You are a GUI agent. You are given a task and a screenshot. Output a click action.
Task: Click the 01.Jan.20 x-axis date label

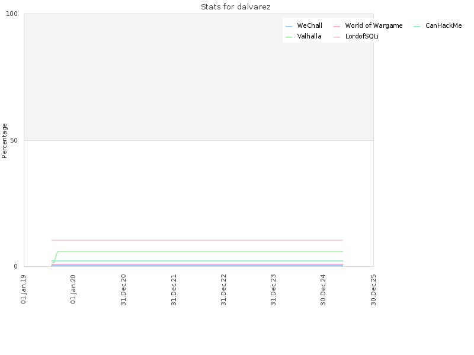(73, 289)
